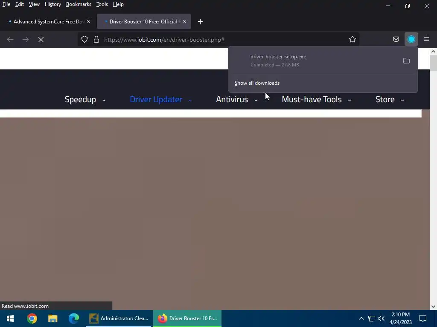Click the tracking protection shield icon
The width and height of the screenshot is (437, 327).
tap(84, 40)
